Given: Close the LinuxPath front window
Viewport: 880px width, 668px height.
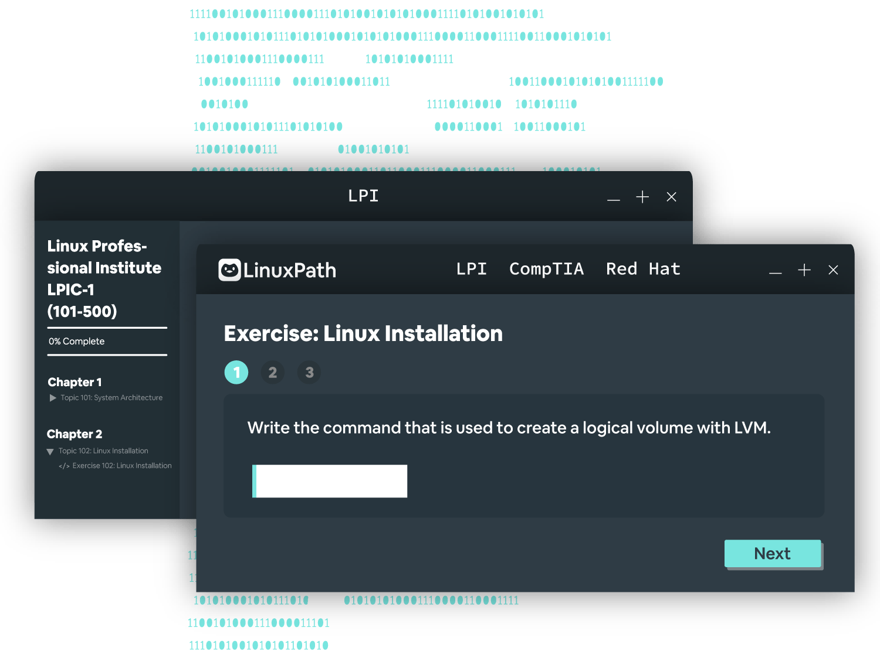Looking at the screenshot, I should [x=833, y=270].
